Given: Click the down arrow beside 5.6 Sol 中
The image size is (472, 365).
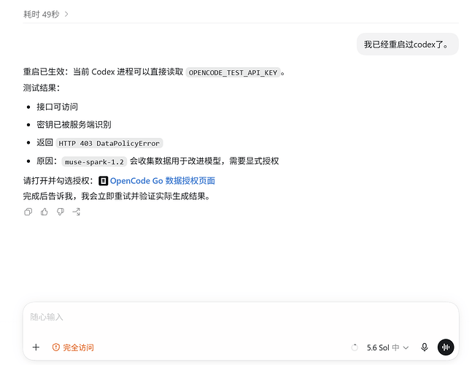Looking at the screenshot, I should tap(406, 347).
